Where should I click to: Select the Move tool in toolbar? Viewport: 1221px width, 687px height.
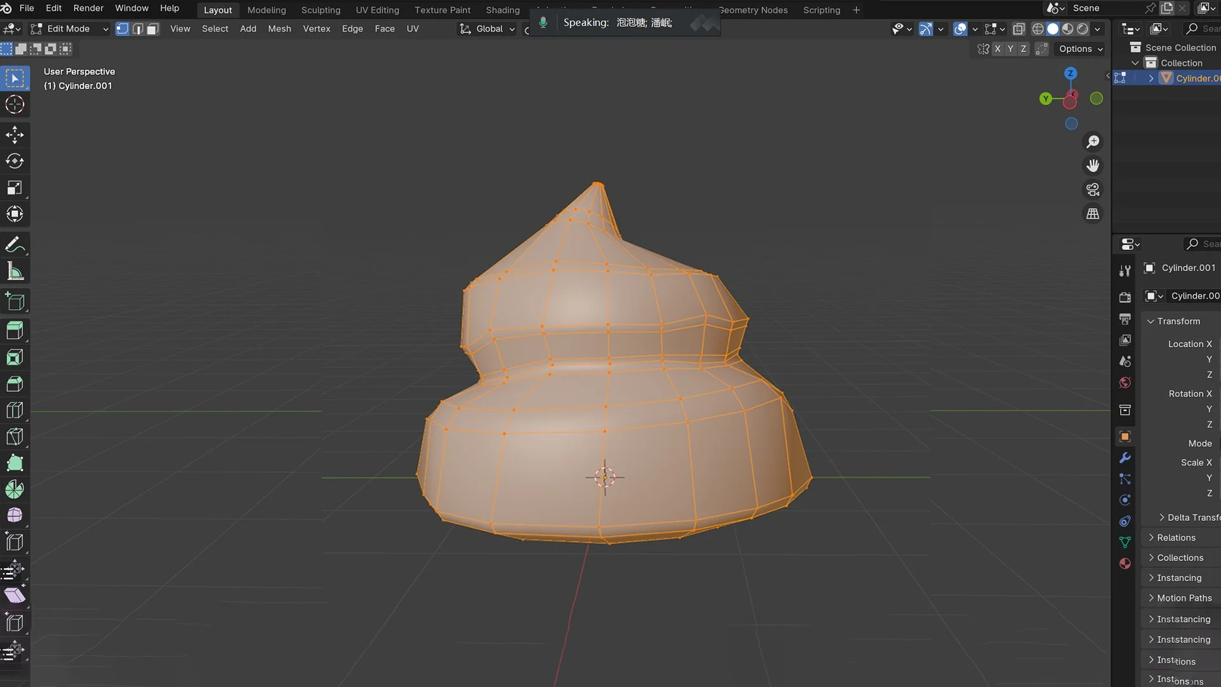coord(15,134)
